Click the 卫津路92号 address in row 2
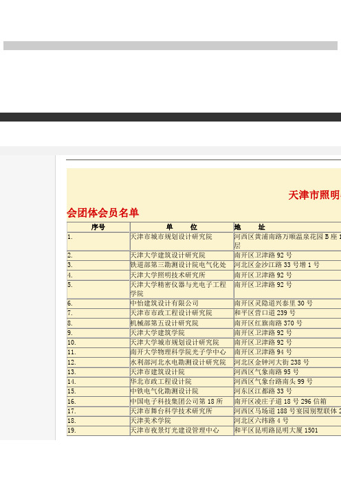Screen dimensions: 341x482 [x=263, y=255]
